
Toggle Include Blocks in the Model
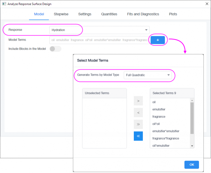pyautogui.click(x=55, y=49)
